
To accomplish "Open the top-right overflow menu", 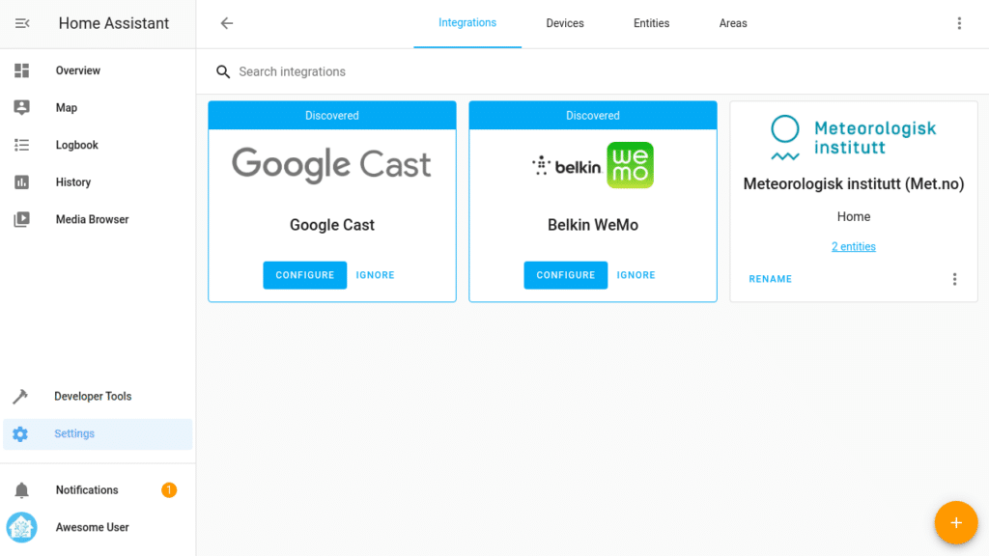I will click(x=959, y=22).
